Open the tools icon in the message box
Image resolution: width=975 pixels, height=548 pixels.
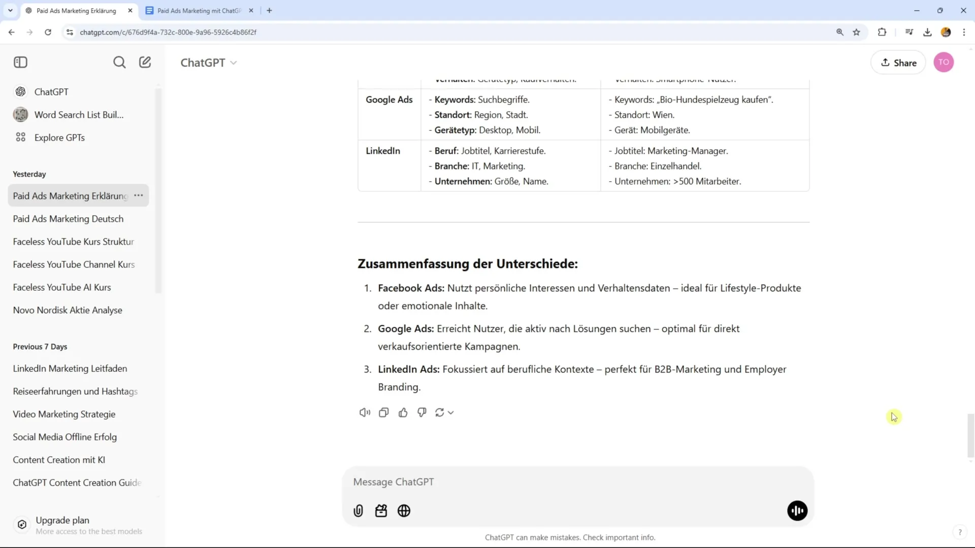click(381, 511)
